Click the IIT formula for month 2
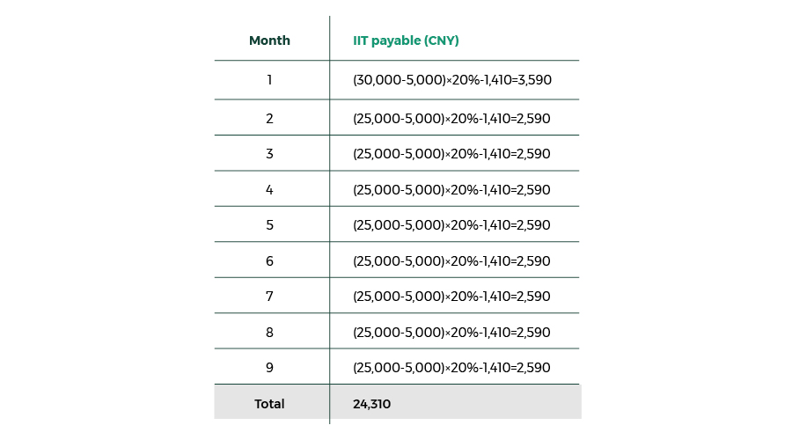Screen dimensions: 792x440 click(451, 118)
